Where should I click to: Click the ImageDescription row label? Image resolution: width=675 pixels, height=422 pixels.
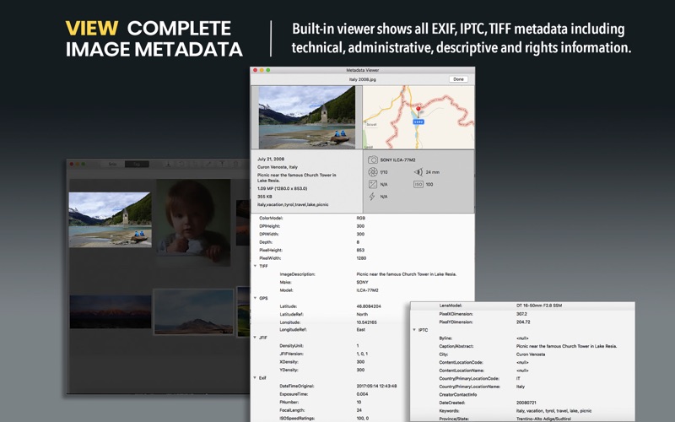pos(298,274)
